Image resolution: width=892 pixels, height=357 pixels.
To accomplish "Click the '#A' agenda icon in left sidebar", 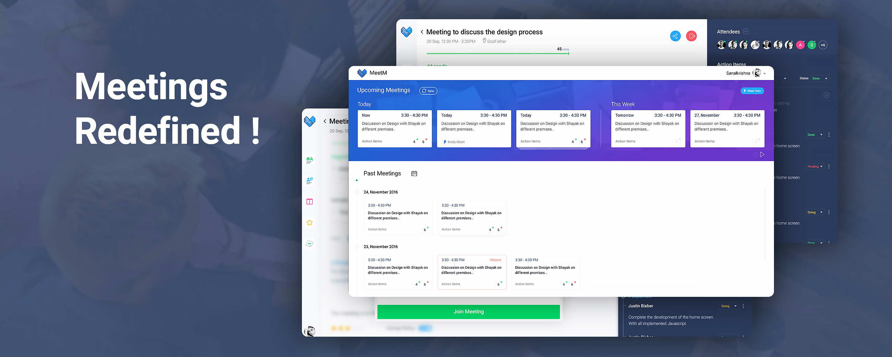I will point(309,160).
